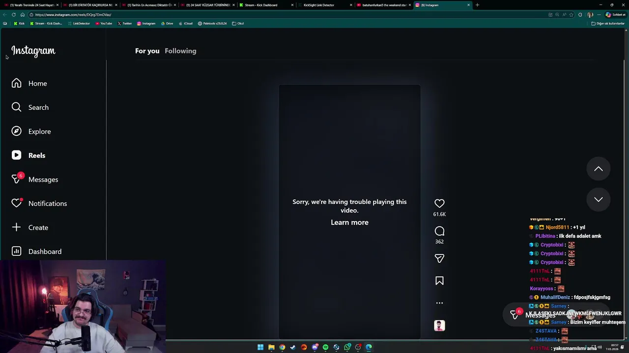Go to previous reel with up chevron

[x=598, y=169]
